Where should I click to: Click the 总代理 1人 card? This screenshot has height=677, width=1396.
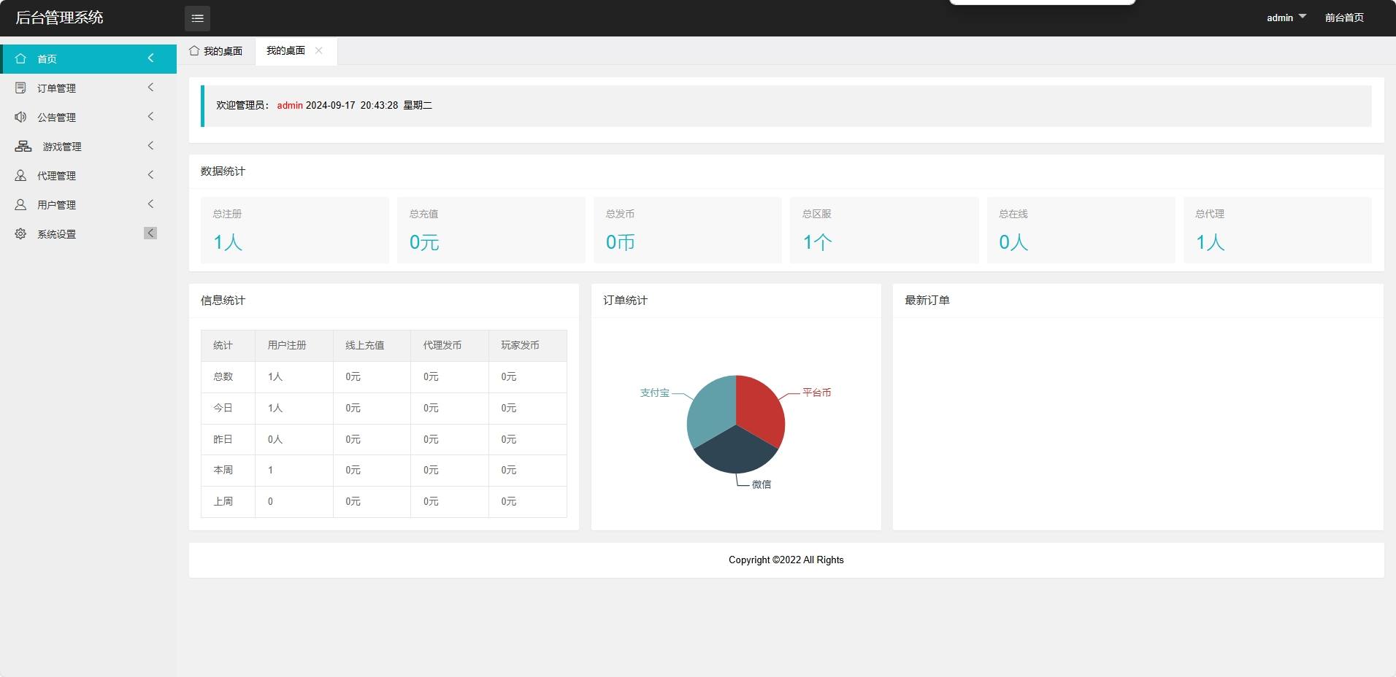pos(1278,230)
